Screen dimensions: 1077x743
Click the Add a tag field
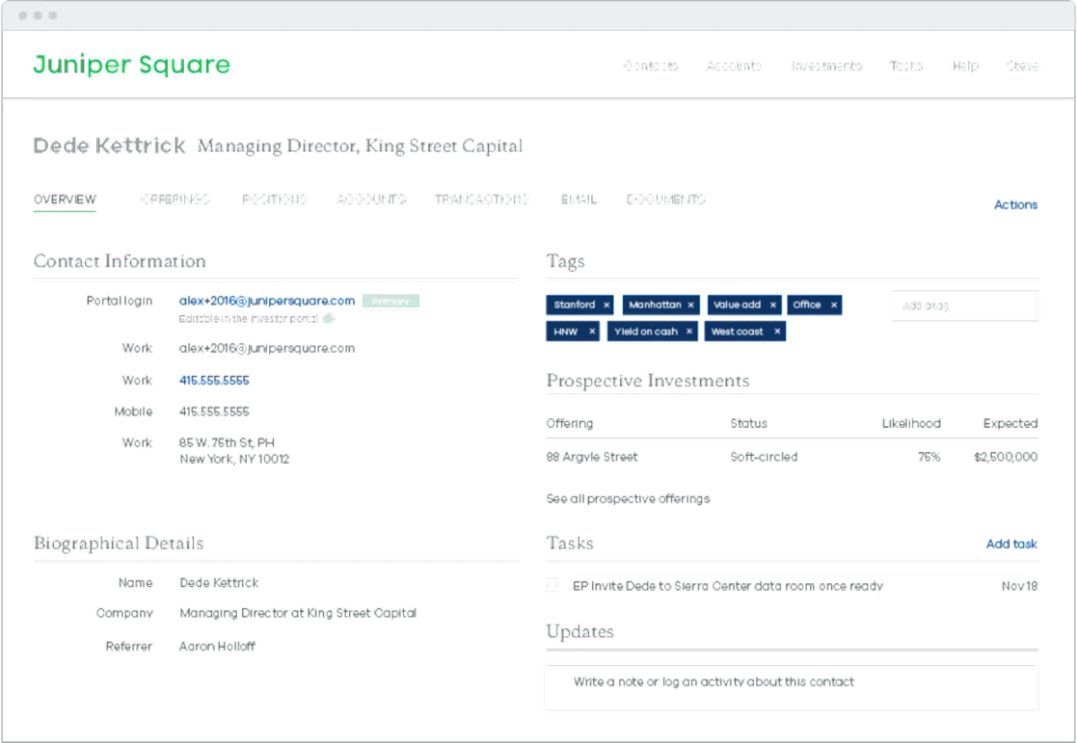(x=965, y=305)
